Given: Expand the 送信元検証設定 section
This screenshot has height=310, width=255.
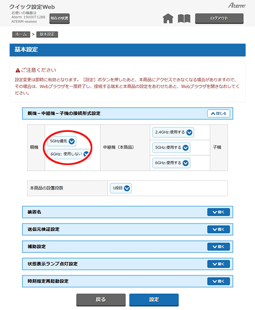Looking at the screenshot, I should coord(218,229).
